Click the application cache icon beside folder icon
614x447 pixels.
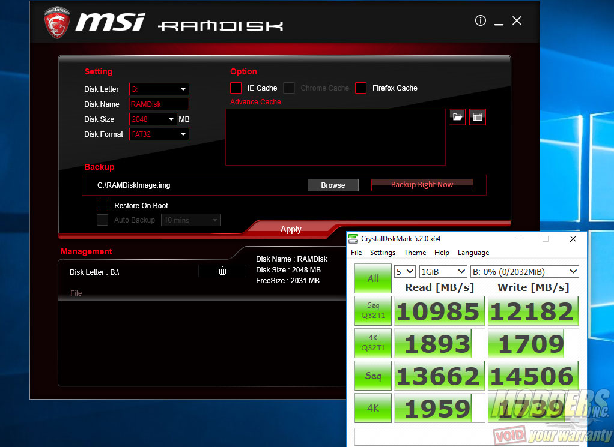(x=477, y=117)
